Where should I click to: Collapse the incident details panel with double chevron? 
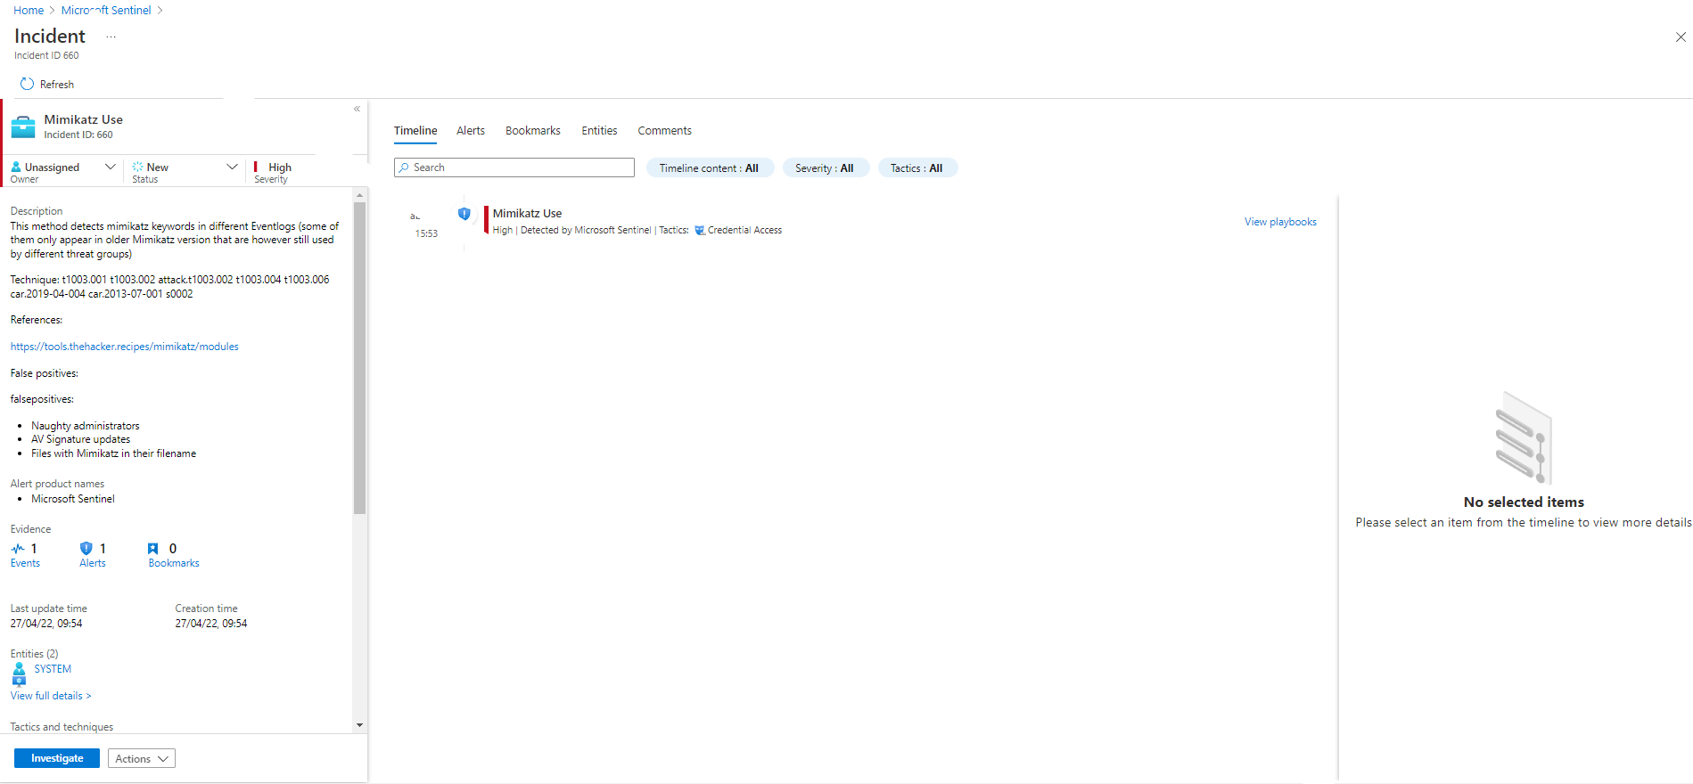click(357, 109)
